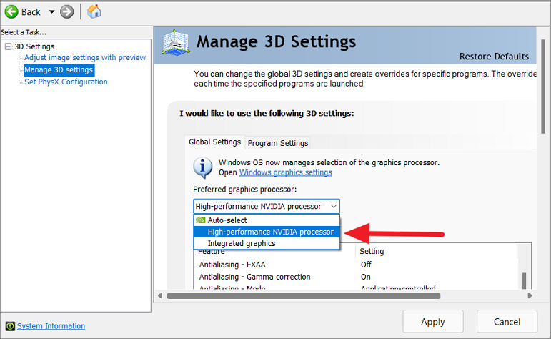Go back with the green Back arrow
The width and height of the screenshot is (551, 339).
click(11, 12)
